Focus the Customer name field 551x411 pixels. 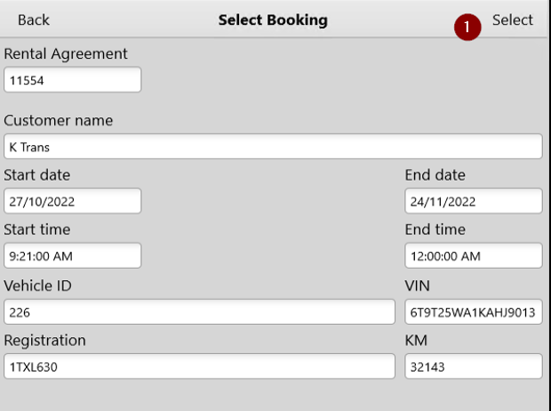(273, 147)
